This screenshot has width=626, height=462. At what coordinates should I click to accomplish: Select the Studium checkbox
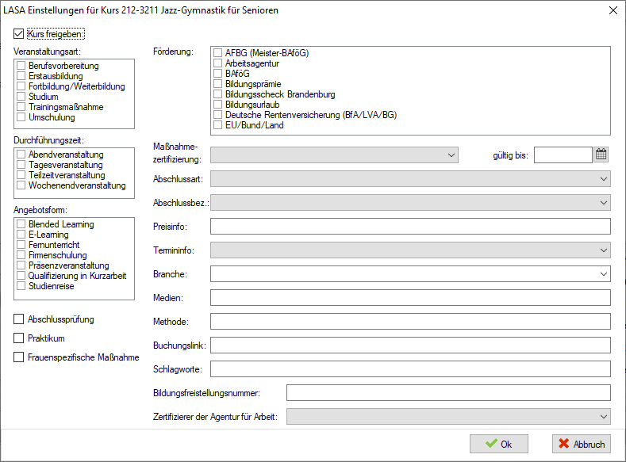coord(21,97)
